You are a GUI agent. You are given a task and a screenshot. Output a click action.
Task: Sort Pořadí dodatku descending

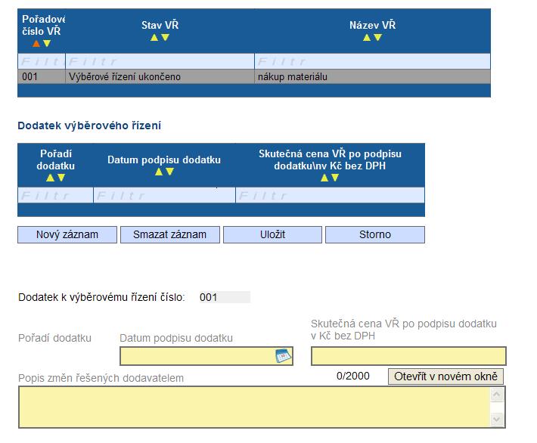tap(61, 178)
